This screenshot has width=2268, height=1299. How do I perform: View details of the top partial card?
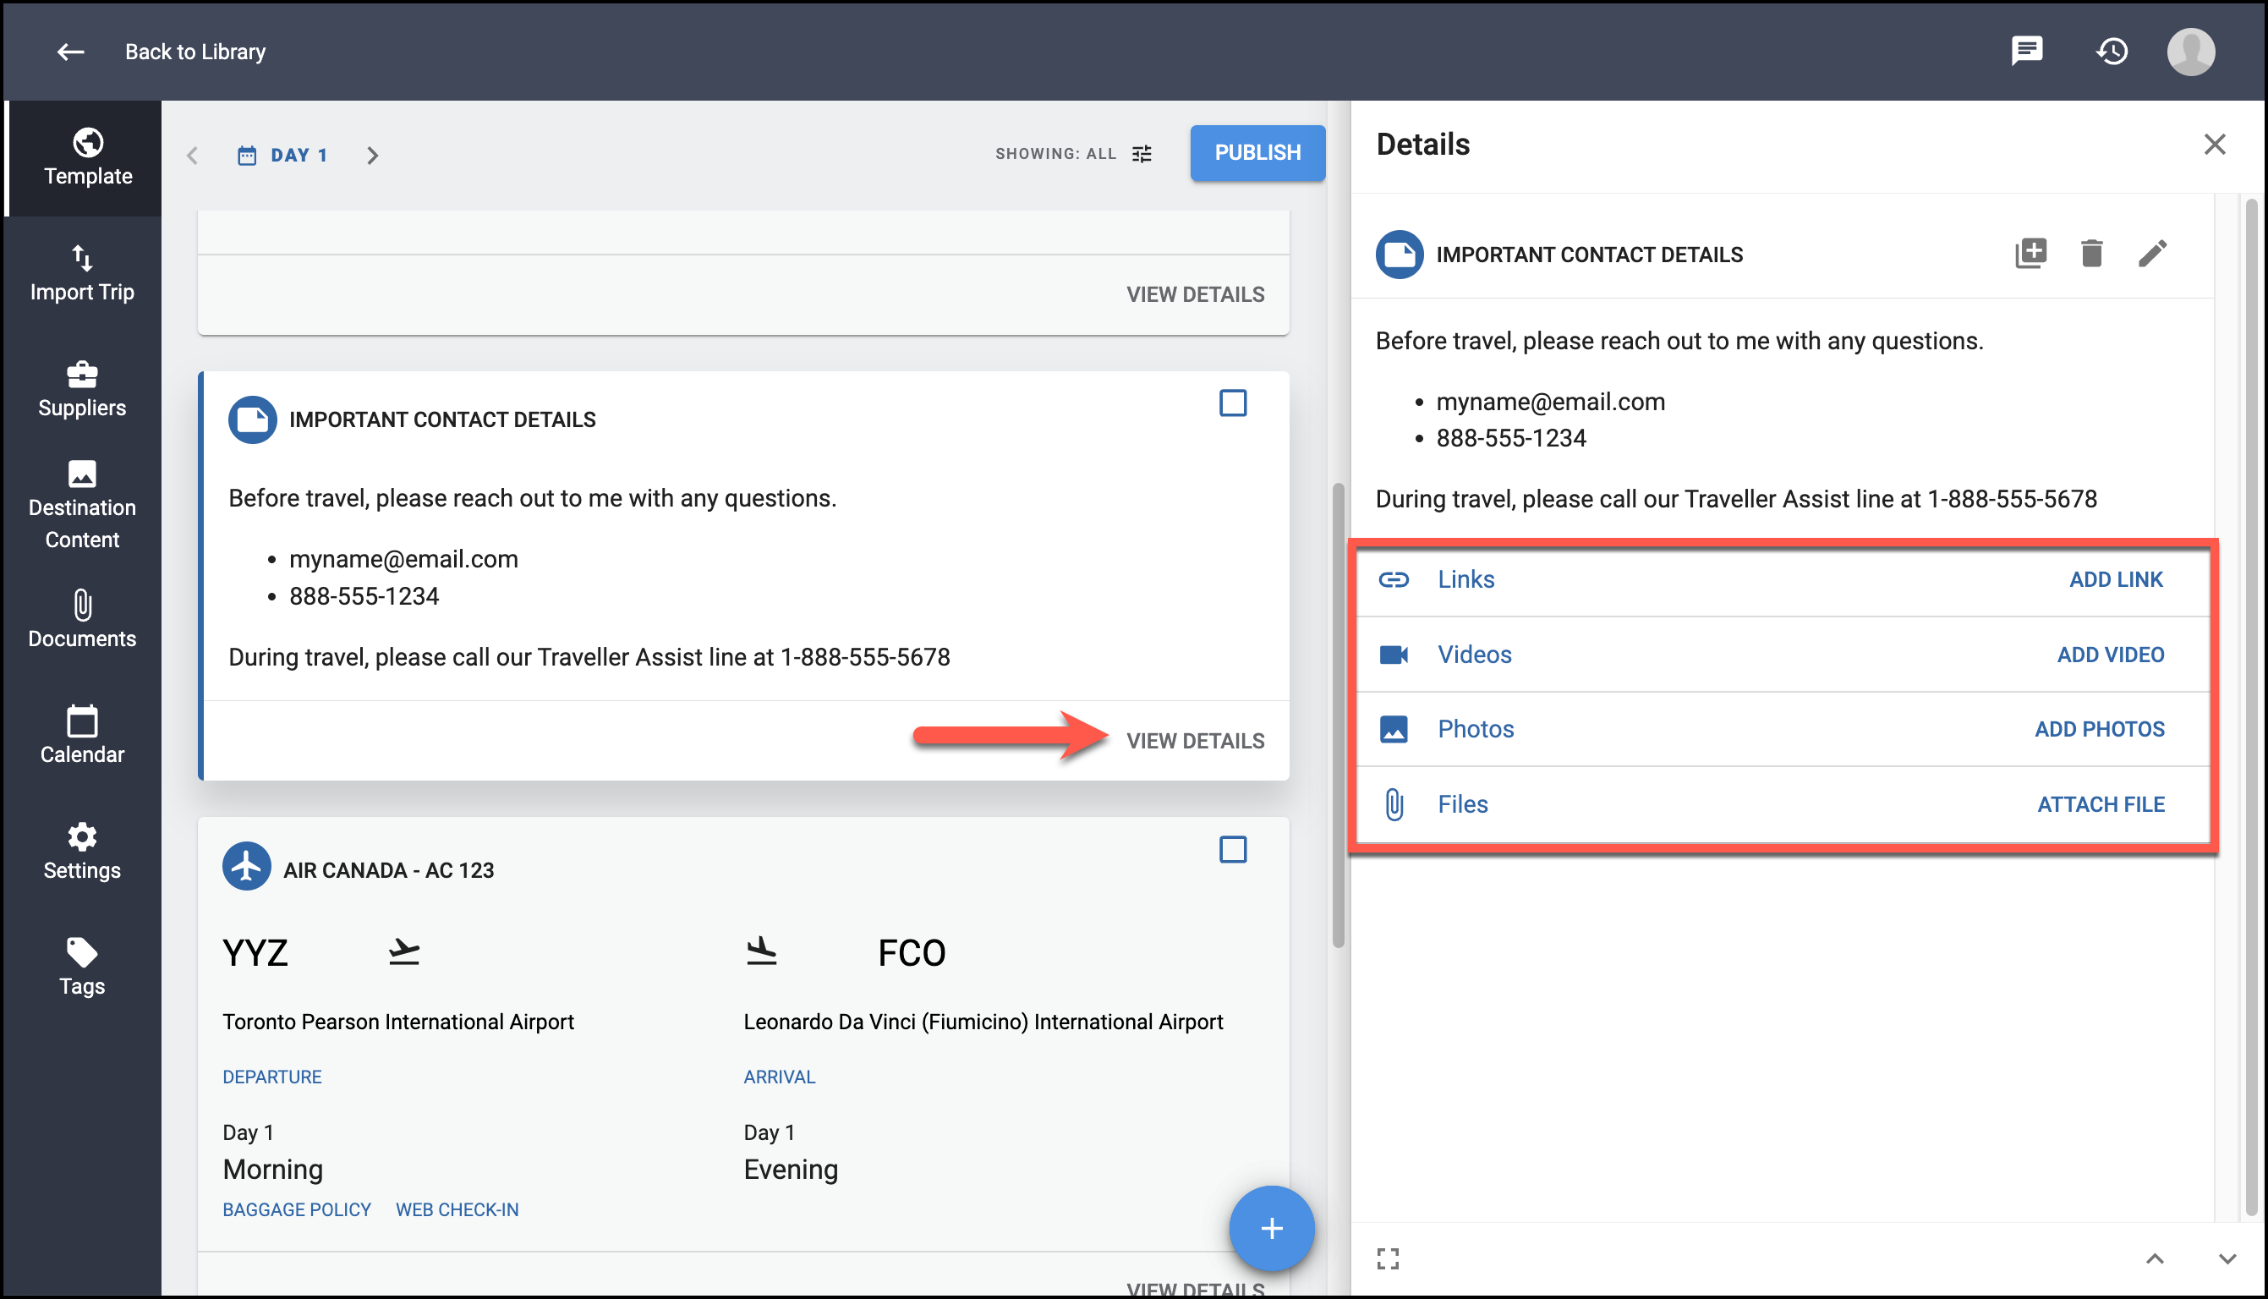[x=1195, y=294]
